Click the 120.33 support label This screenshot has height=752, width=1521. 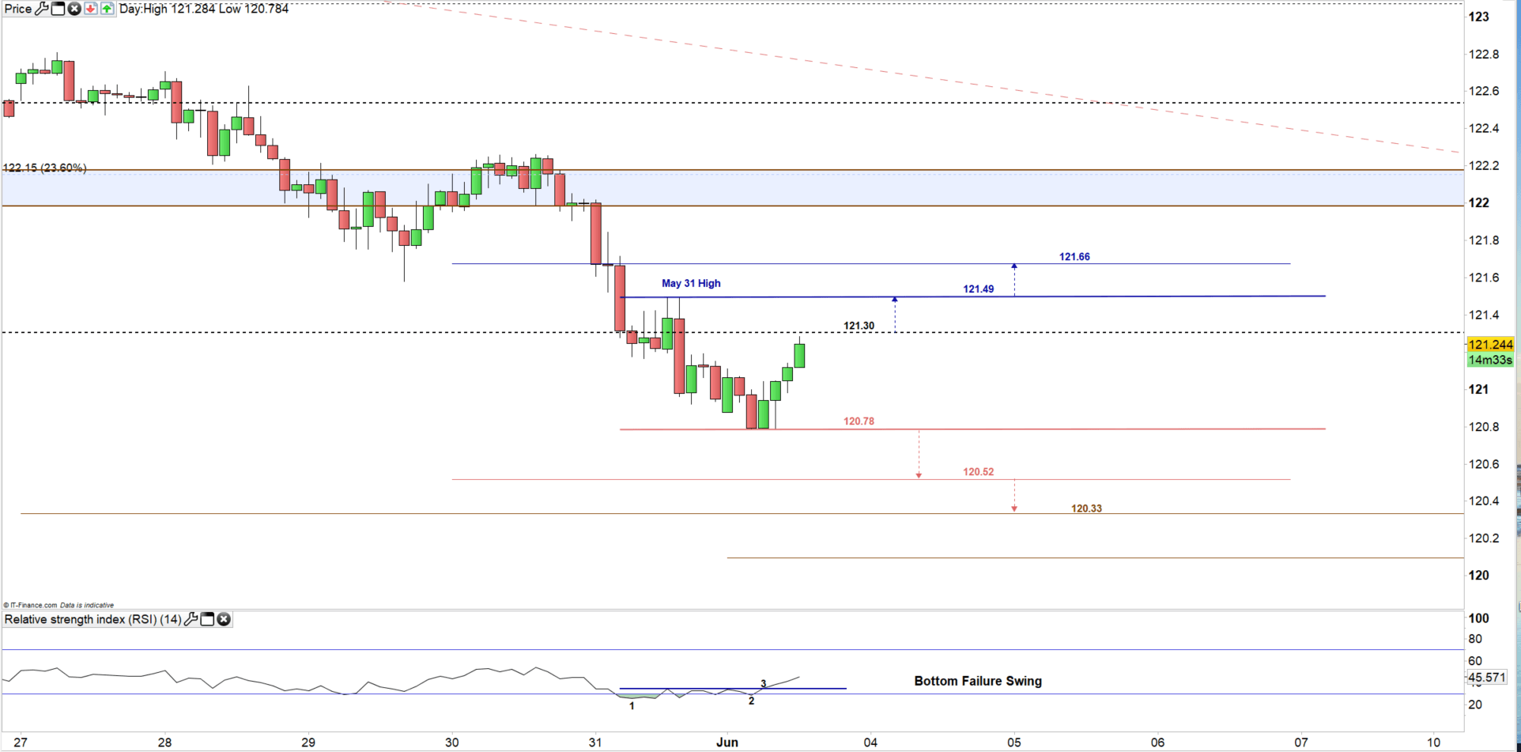pyautogui.click(x=1086, y=508)
